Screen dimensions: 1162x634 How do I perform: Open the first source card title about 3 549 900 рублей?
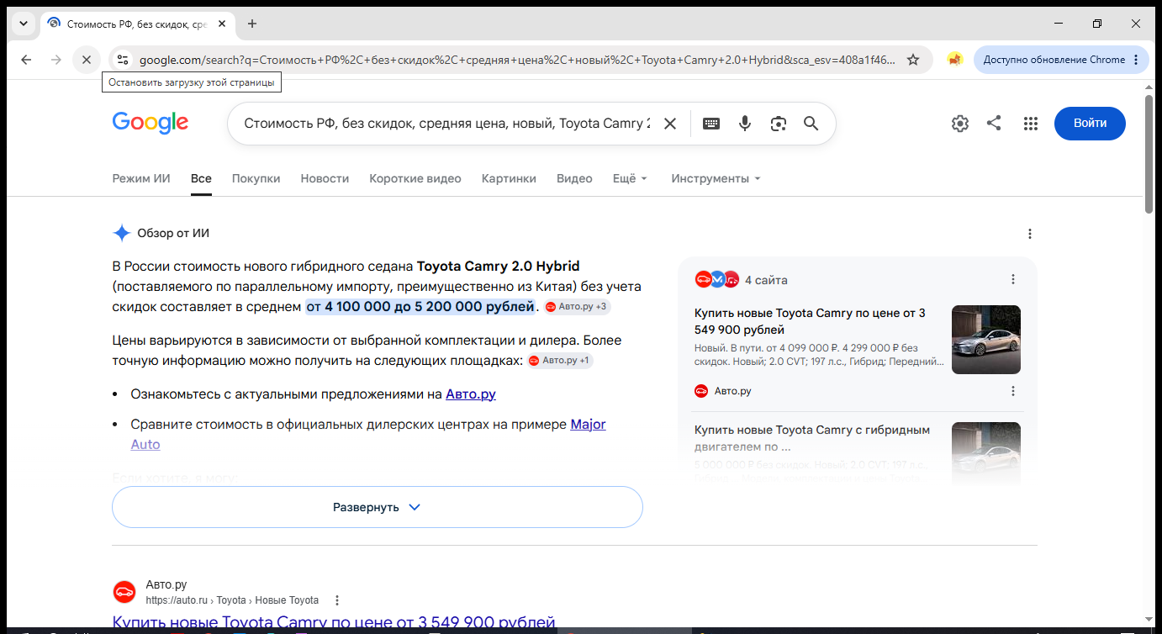(x=810, y=321)
